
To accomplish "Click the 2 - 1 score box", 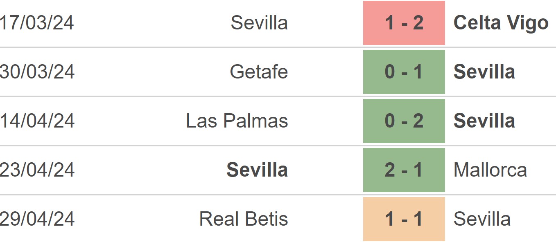I will pyautogui.click(x=404, y=170).
